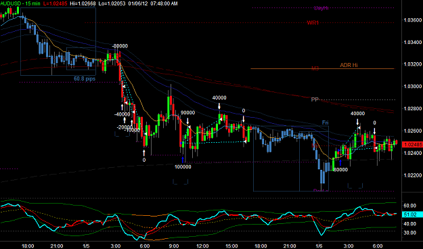This screenshot has height=249, width=423.
Task: Click the PP pivot point label
Action: pos(315,99)
